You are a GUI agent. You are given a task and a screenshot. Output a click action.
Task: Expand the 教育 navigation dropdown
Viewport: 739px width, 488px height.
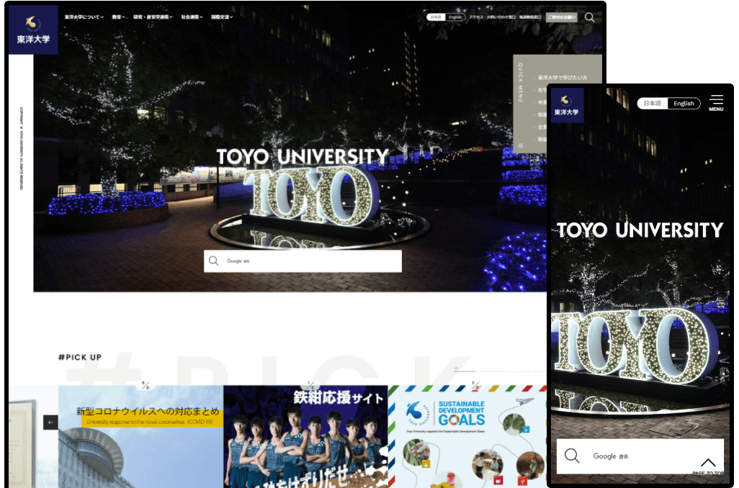pyautogui.click(x=118, y=17)
